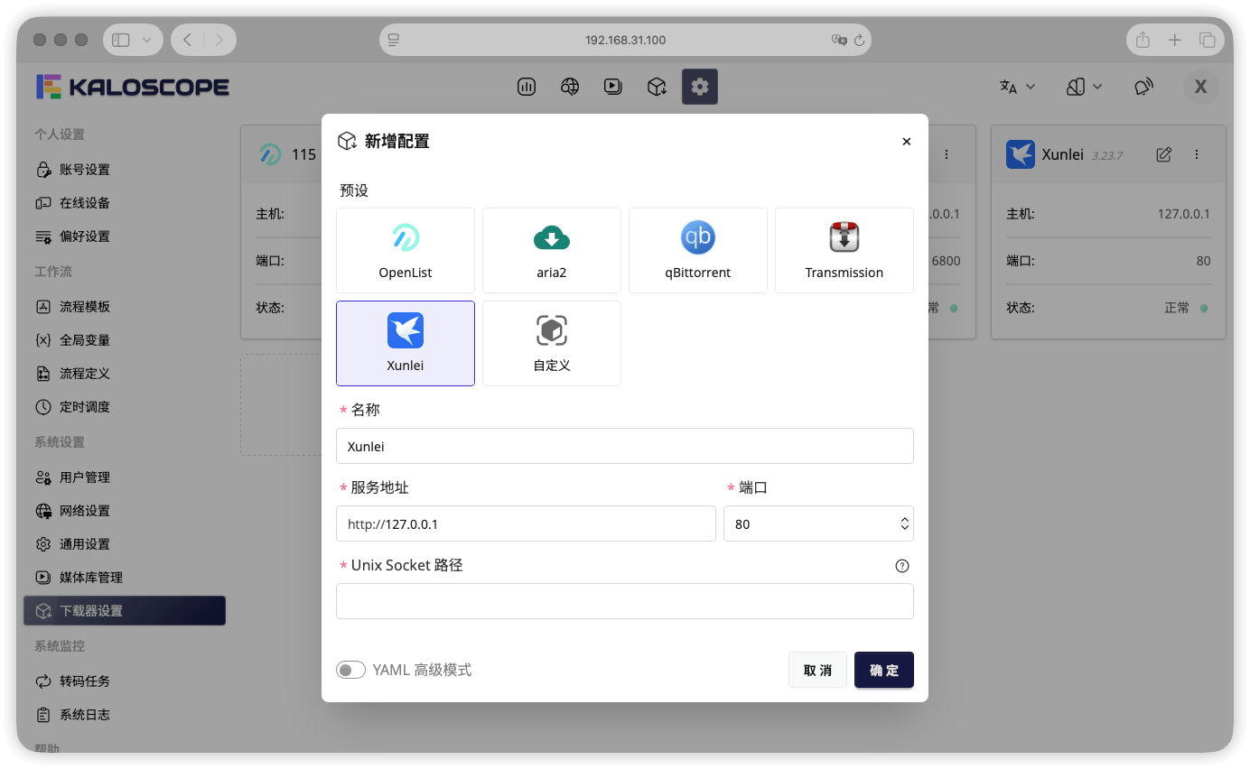The image size is (1250, 769).
Task: Open 全局变量 in sidebar
Action: click(x=125, y=340)
